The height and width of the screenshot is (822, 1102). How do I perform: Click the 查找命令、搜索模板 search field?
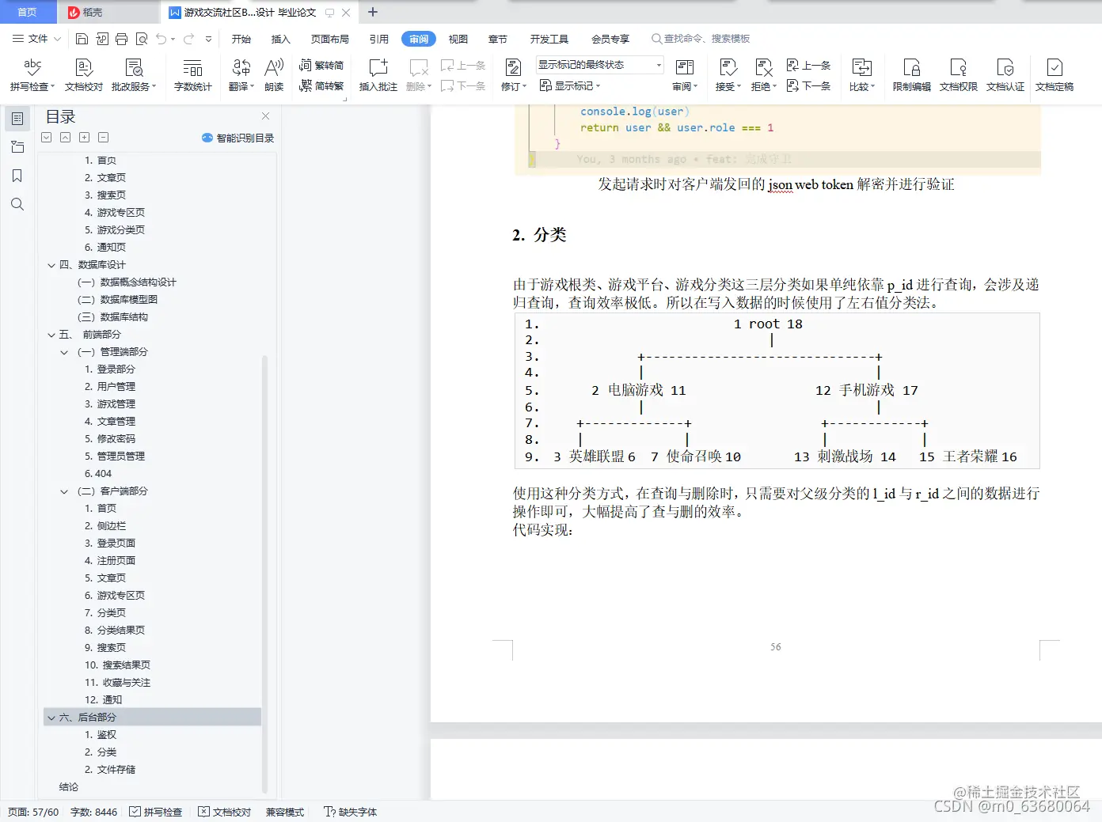point(701,39)
